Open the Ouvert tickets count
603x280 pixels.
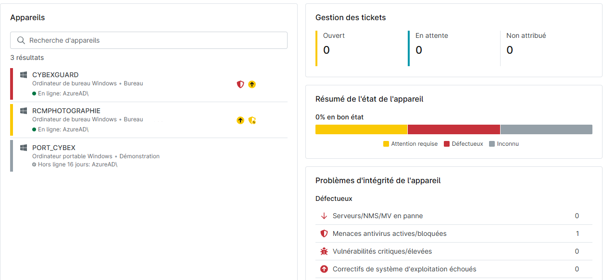pyautogui.click(x=327, y=50)
